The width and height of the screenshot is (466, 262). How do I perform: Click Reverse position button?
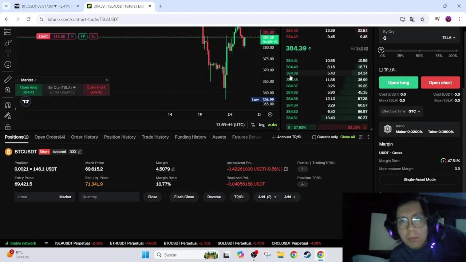pos(214,197)
